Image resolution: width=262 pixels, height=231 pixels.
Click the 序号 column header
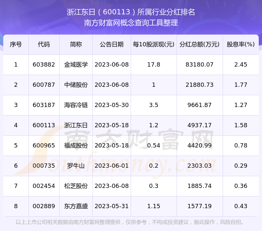16,44
